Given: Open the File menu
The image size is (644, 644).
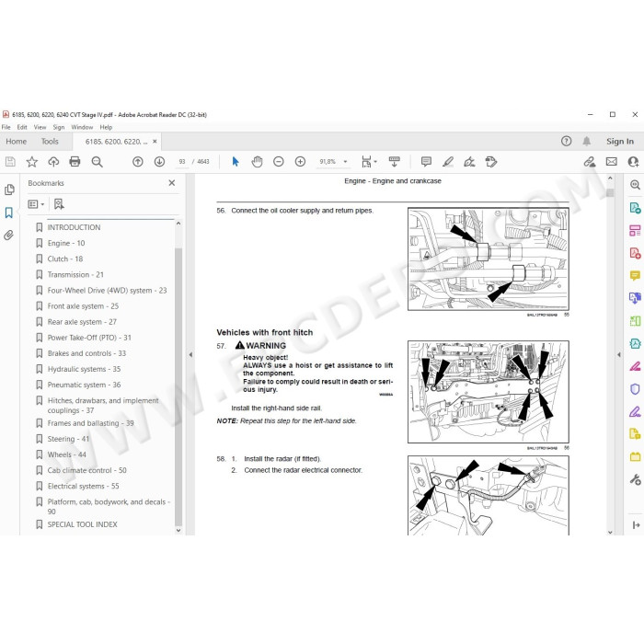Looking at the screenshot, I should (6, 127).
